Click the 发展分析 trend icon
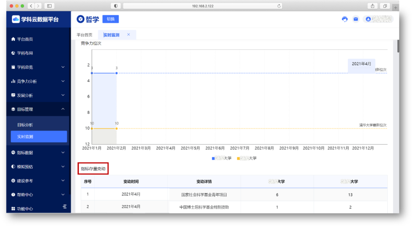 pyautogui.click(x=13, y=95)
